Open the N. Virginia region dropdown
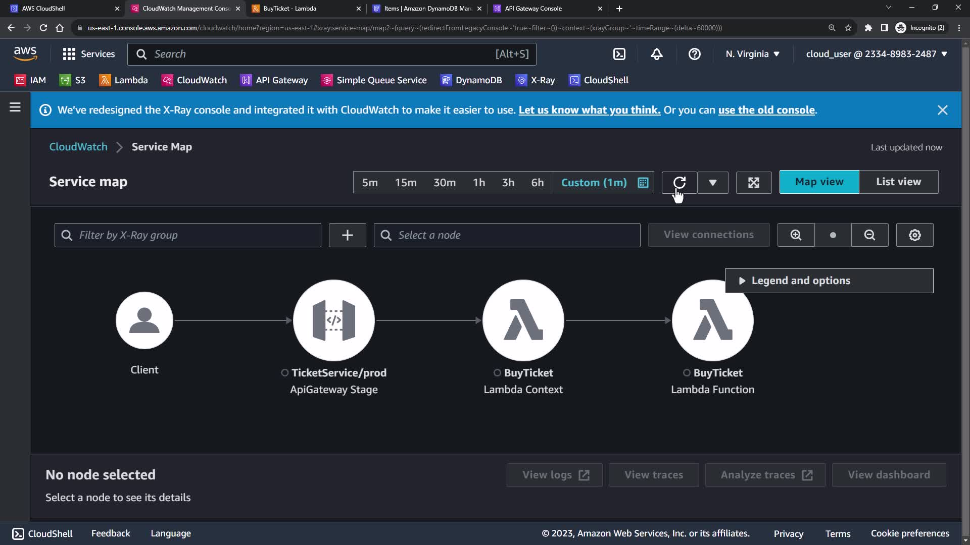Screen dimensions: 970x545 [752, 54]
